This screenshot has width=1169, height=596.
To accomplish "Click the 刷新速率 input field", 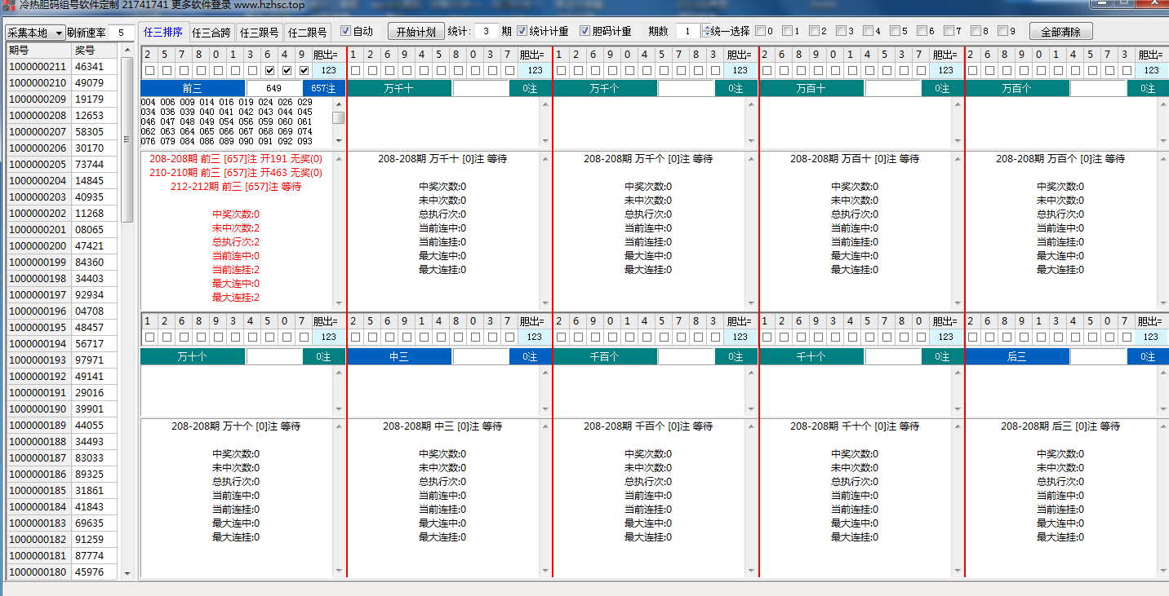I will (121, 33).
